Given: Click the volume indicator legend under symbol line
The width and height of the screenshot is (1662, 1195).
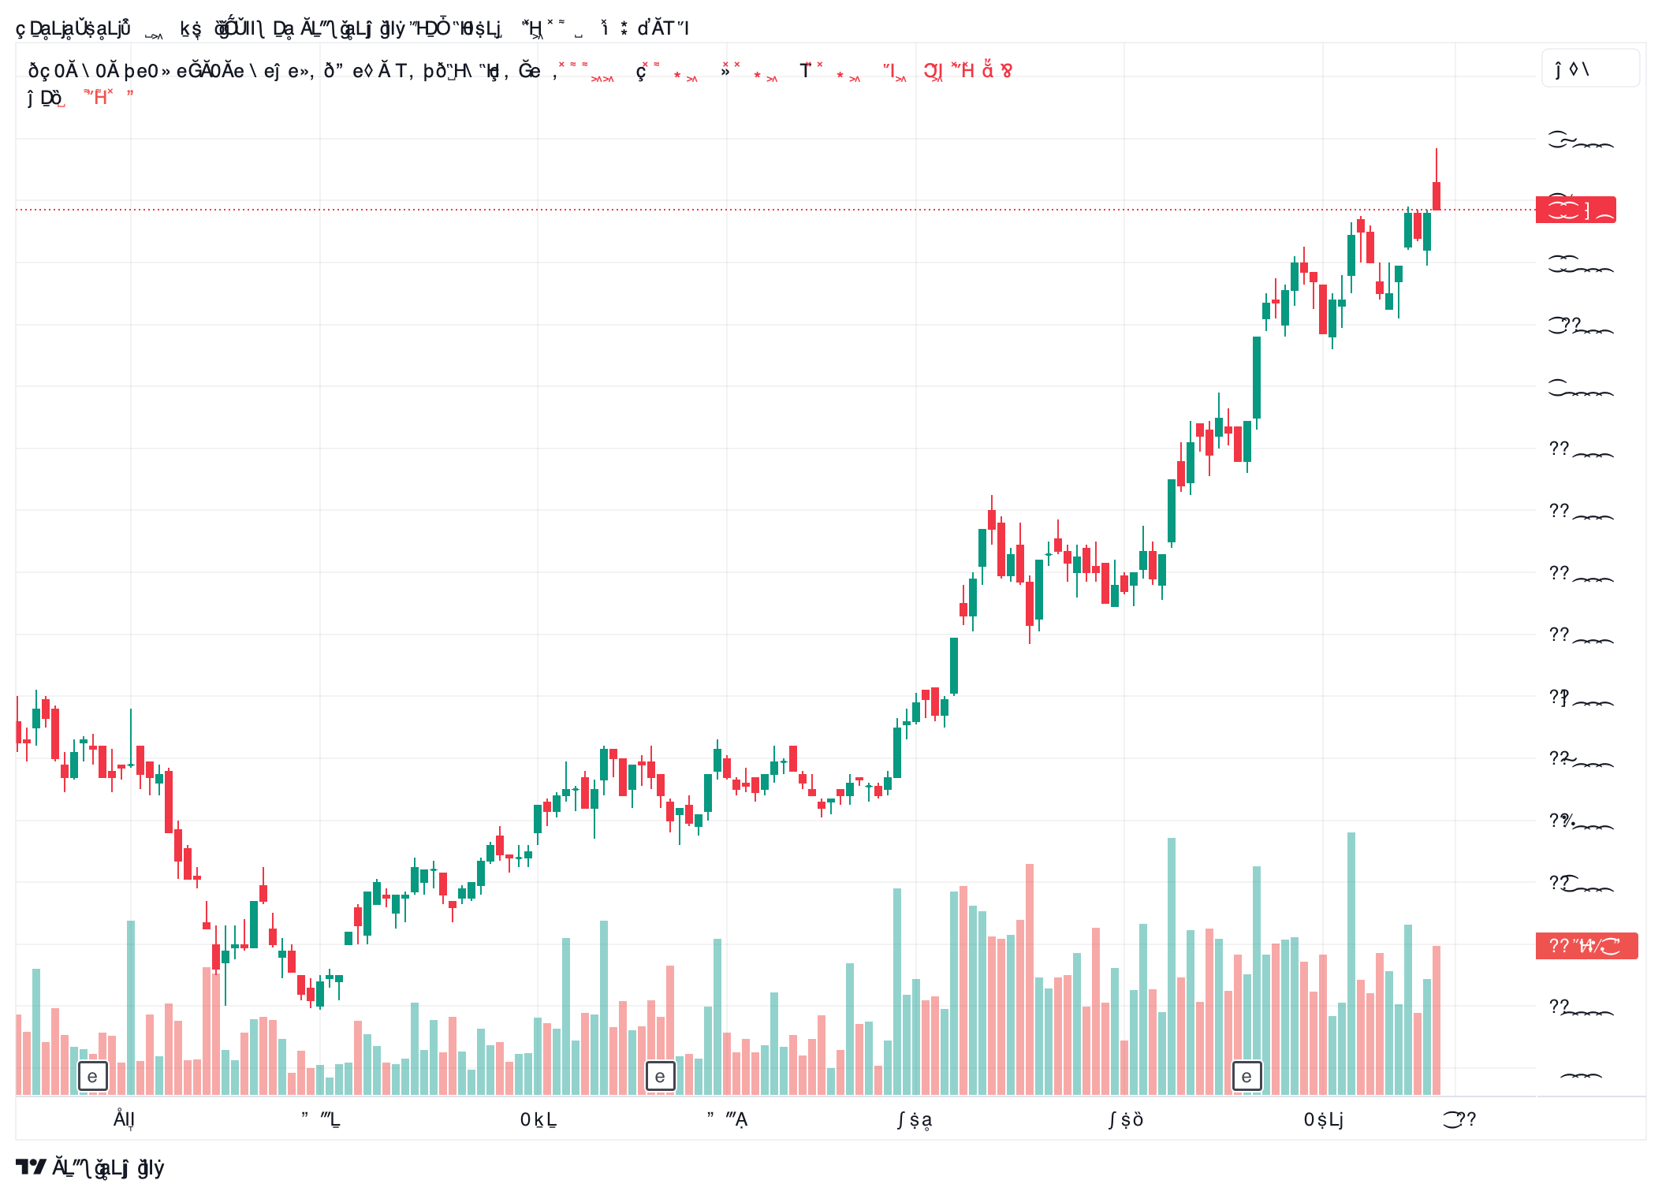Looking at the screenshot, I should (80, 98).
